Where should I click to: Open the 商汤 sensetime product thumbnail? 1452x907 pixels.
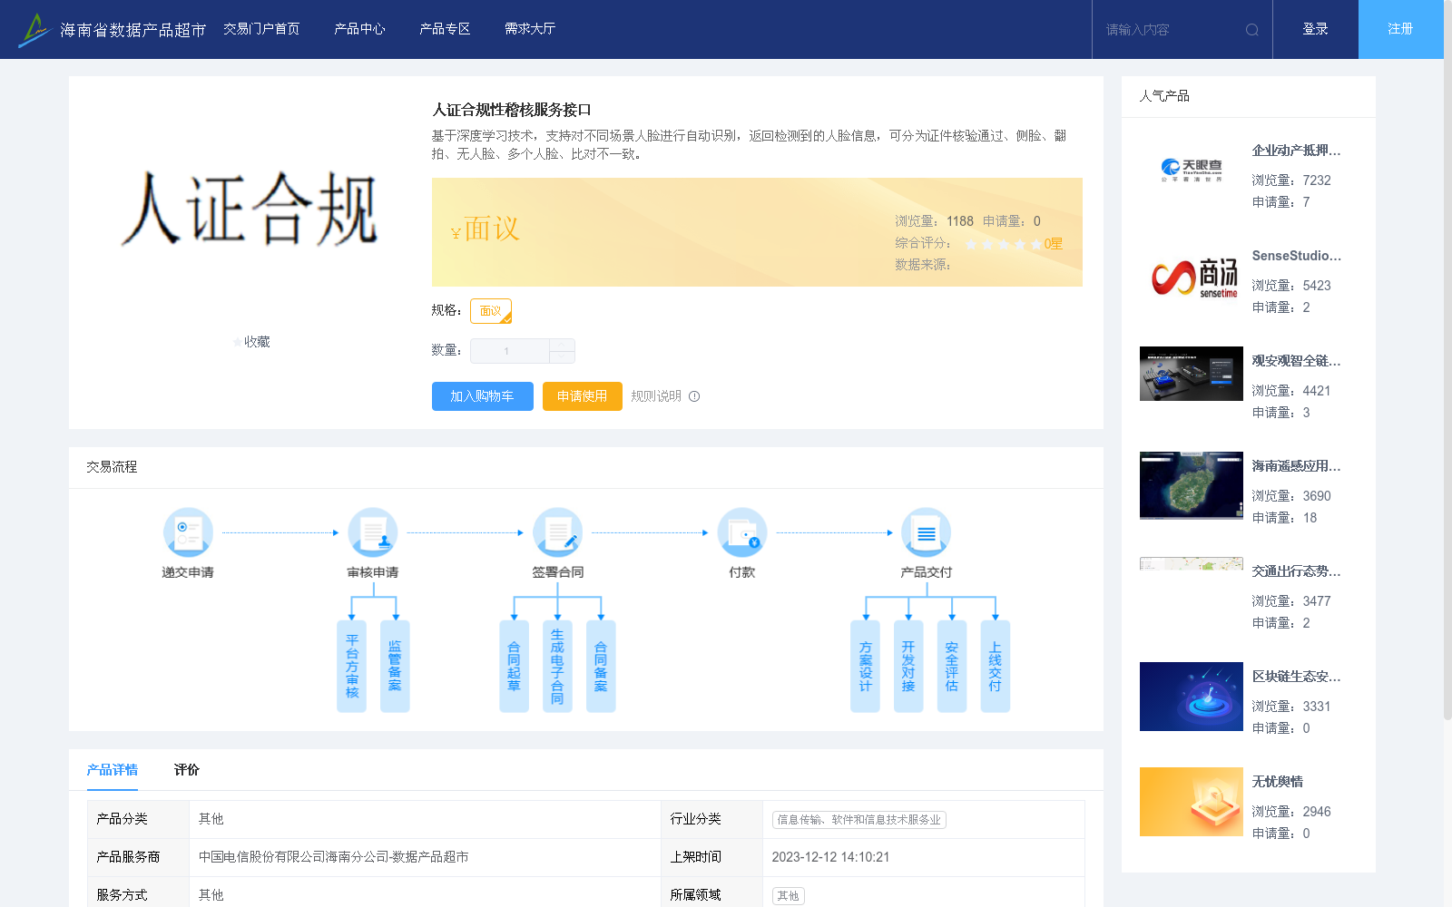[1192, 276]
